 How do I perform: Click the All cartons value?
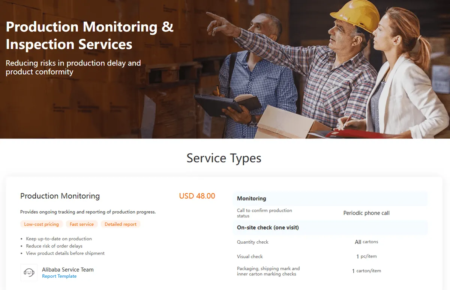click(x=366, y=242)
